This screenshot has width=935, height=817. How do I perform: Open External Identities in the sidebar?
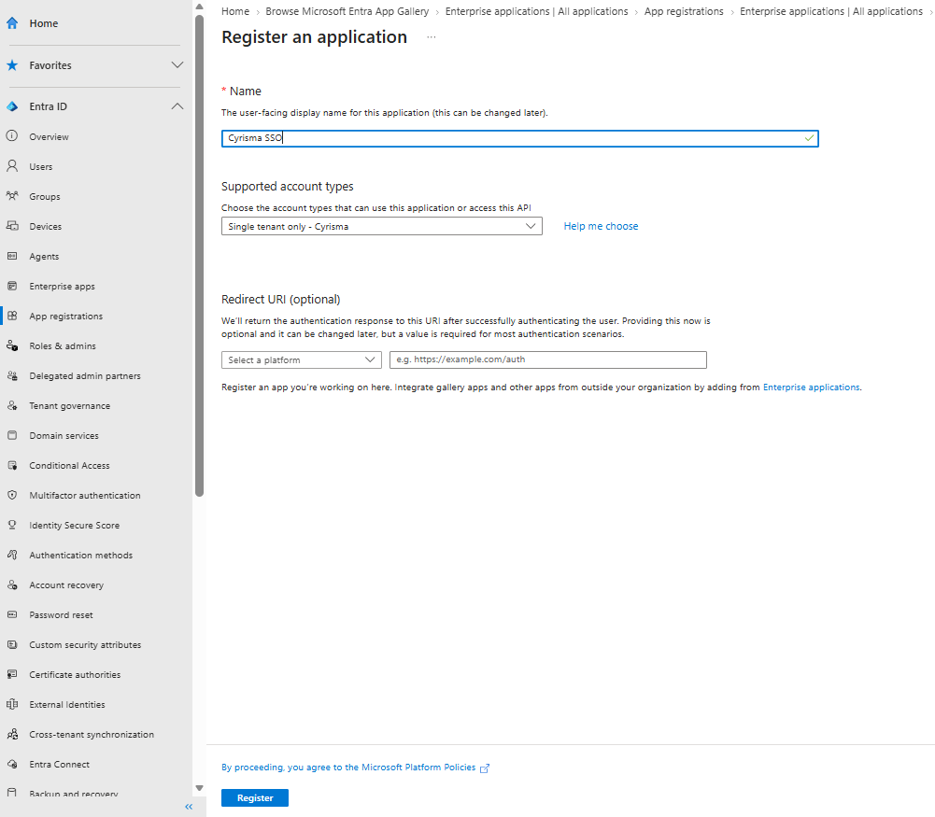pyautogui.click(x=67, y=704)
